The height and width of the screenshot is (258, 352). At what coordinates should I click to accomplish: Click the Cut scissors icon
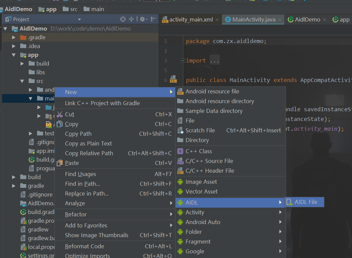click(x=60, y=114)
